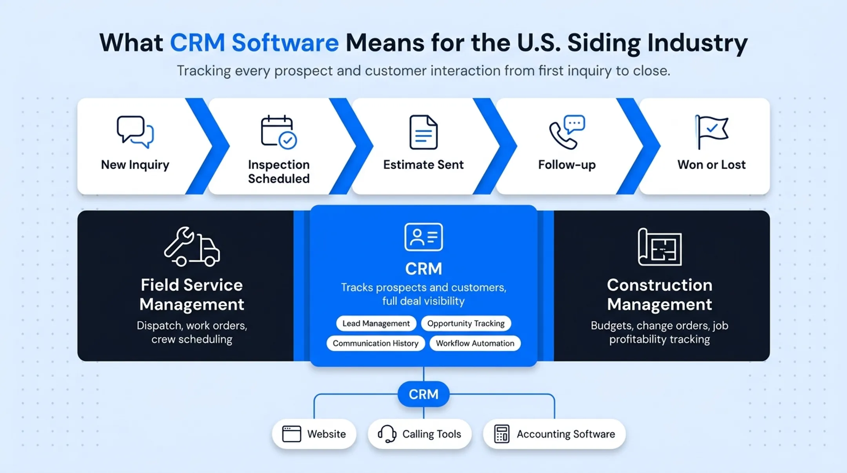The image size is (847, 473).
Task: Click the "Website" label
Action: [326, 434]
